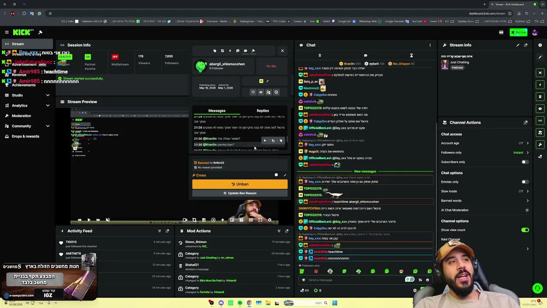Open the Kick sidebar hamburger menu

pyautogui.click(x=7, y=32)
